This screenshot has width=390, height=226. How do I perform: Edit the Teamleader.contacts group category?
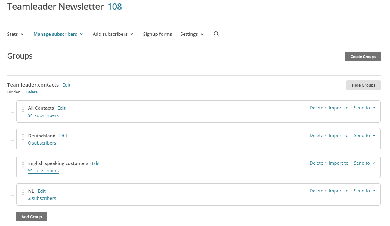click(67, 85)
